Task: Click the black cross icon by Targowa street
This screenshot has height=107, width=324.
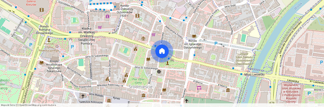Action: [x=186, y=101]
